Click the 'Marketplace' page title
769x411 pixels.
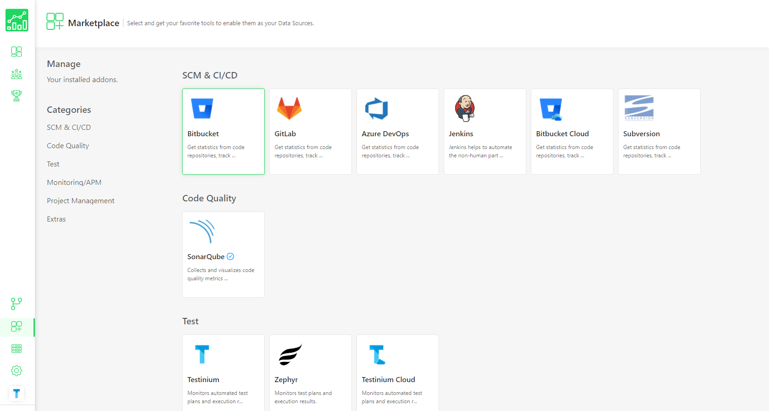94,23
